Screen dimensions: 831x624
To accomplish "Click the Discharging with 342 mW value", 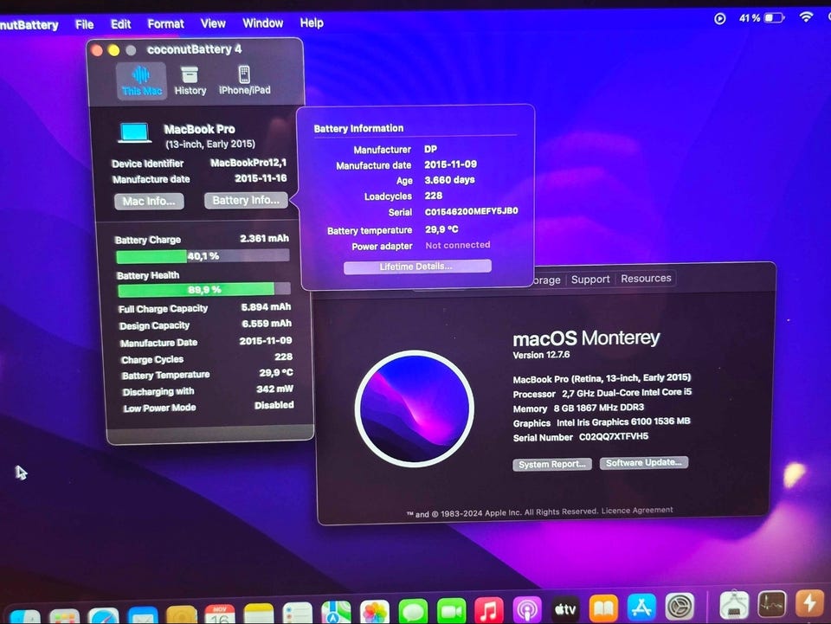I will point(274,389).
